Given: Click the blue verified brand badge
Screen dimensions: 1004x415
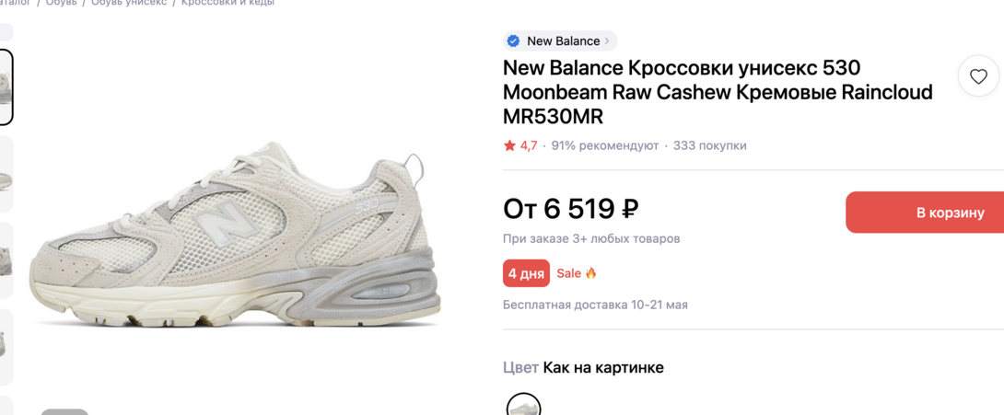Looking at the screenshot, I should pos(513,41).
